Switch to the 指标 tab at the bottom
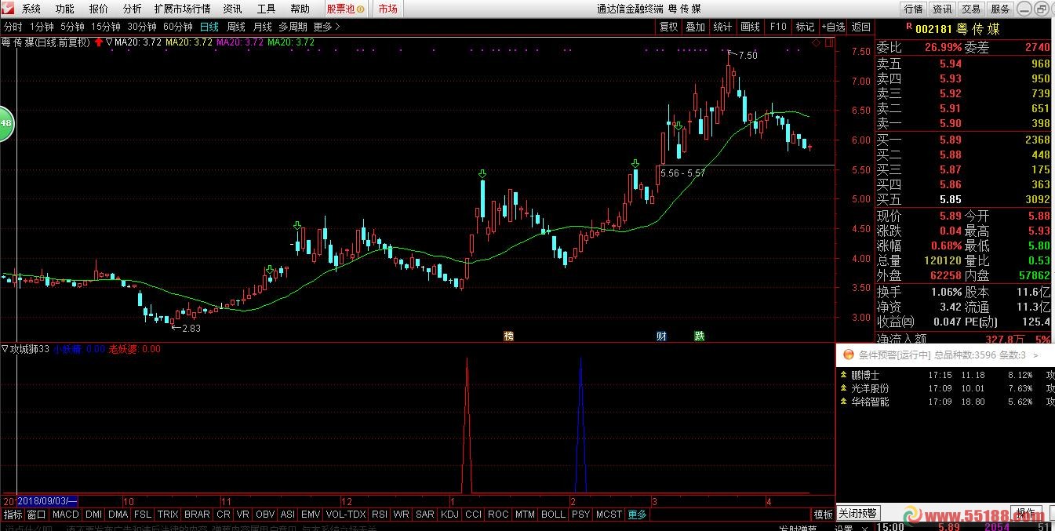 [x=13, y=515]
